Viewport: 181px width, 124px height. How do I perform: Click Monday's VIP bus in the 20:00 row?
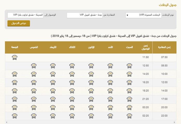pyautogui.click(x=91, y=107)
